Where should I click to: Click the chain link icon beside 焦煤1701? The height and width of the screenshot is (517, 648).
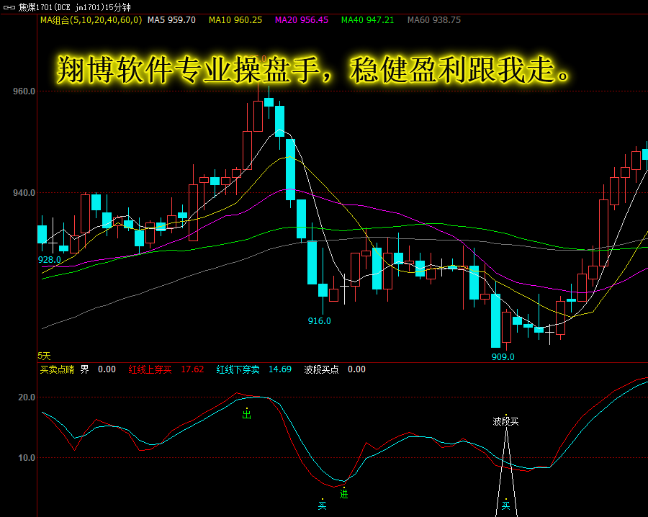coord(8,7)
